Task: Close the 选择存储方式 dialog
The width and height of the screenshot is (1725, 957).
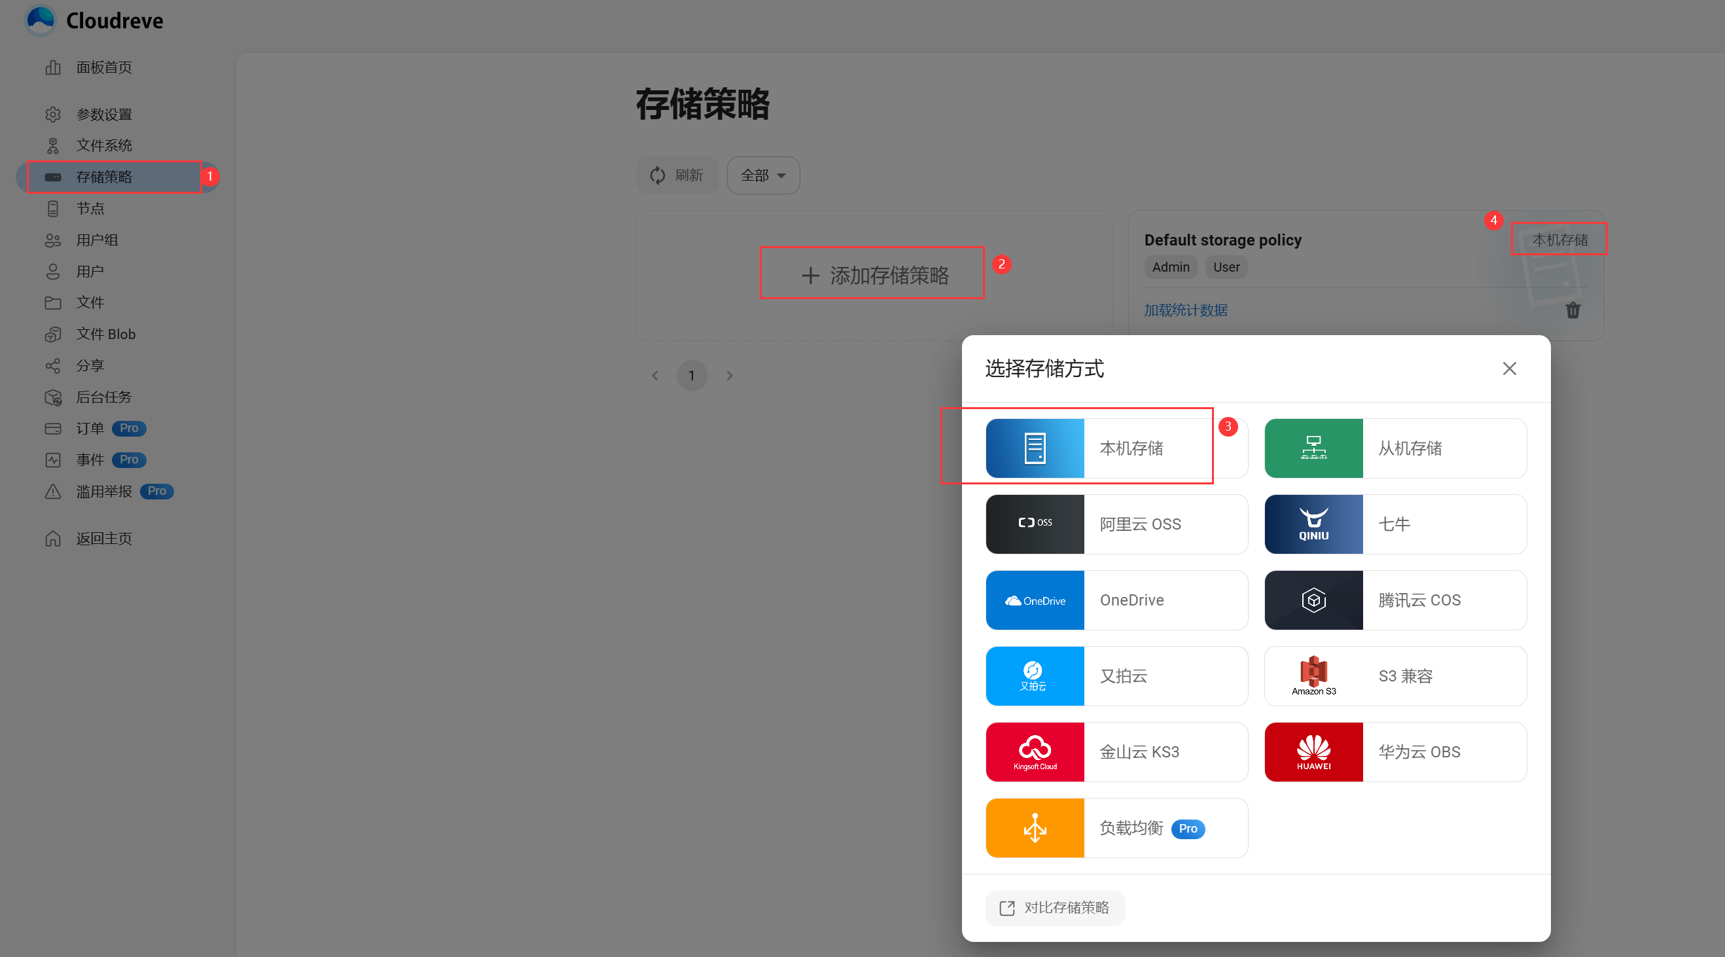Action: pos(1508,369)
